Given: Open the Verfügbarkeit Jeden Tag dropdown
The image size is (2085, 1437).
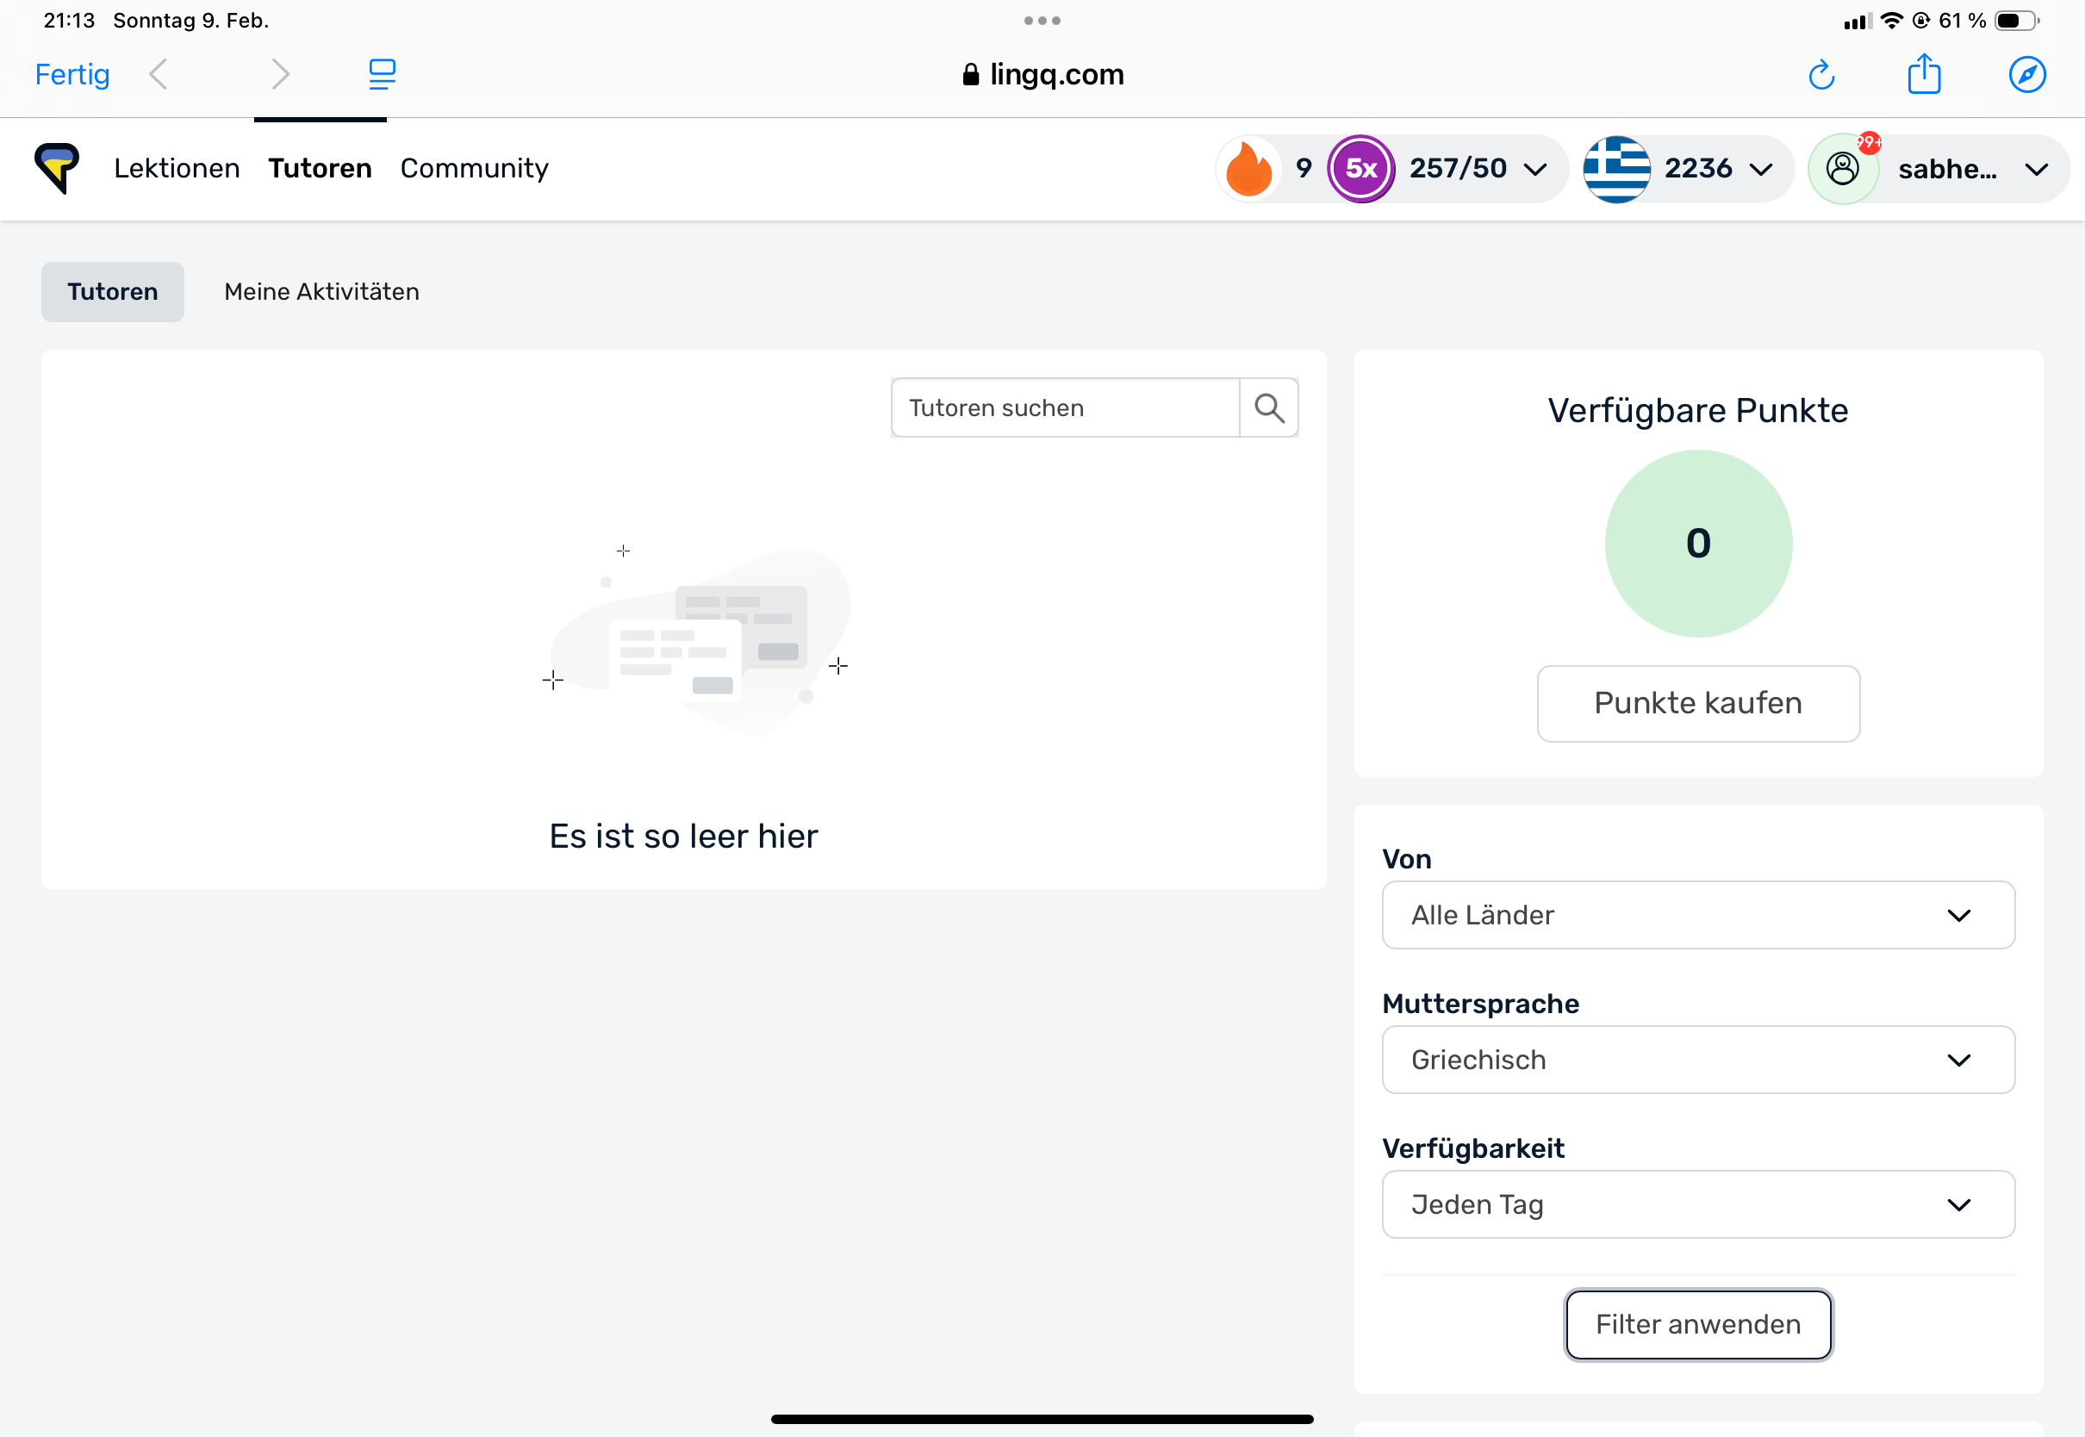Looking at the screenshot, I should (x=1698, y=1204).
